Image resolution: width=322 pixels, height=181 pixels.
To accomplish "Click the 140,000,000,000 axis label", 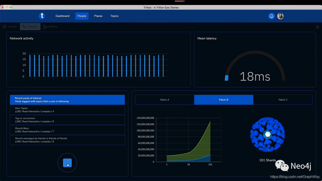I will (145, 118).
